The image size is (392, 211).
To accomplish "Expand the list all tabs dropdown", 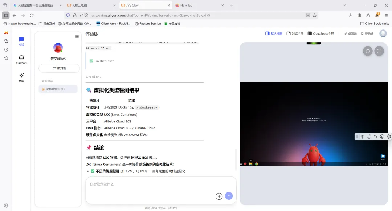I will click(344, 5).
